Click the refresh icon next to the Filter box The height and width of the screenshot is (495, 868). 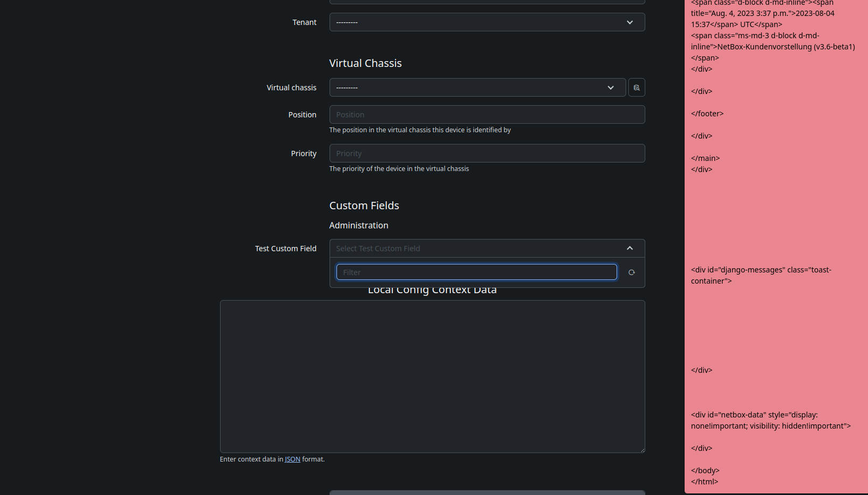click(x=631, y=272)
